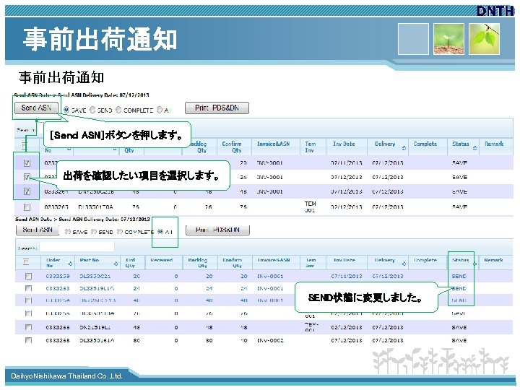
Task: Select COMPLETE radio in upper filter row
Action: (118, 110)
